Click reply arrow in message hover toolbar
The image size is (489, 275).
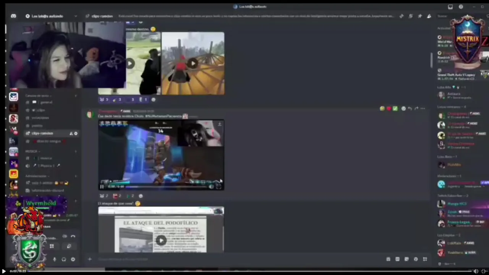pos(410,108)
